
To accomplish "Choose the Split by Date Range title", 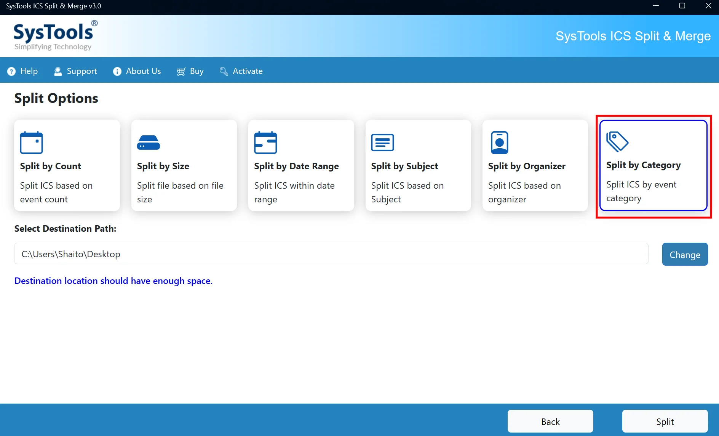I will (296, 166).
